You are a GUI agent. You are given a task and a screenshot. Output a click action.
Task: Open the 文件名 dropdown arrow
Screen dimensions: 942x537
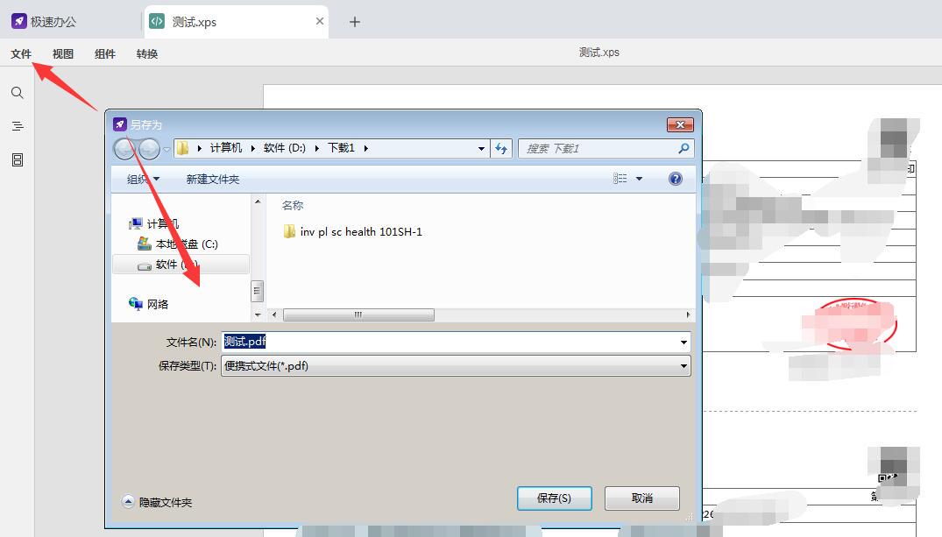[683, 342]
